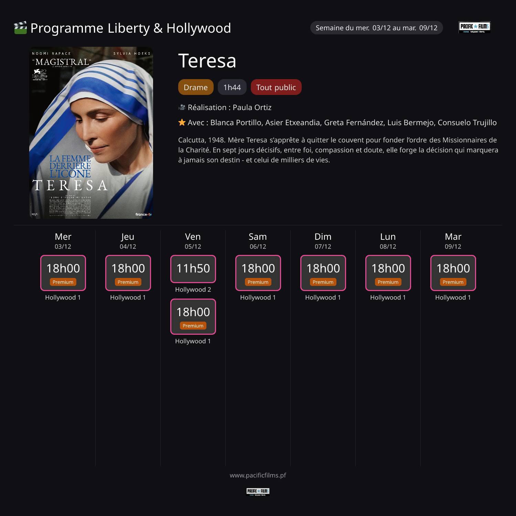Open the Teresa movie poster
This screenshot has height=516, width=516.
[91, 133]
